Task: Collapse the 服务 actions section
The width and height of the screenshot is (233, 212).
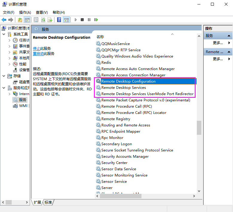Action: 229,36
